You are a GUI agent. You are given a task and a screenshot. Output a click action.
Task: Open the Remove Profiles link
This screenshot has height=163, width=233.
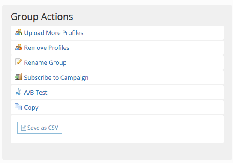47,48
